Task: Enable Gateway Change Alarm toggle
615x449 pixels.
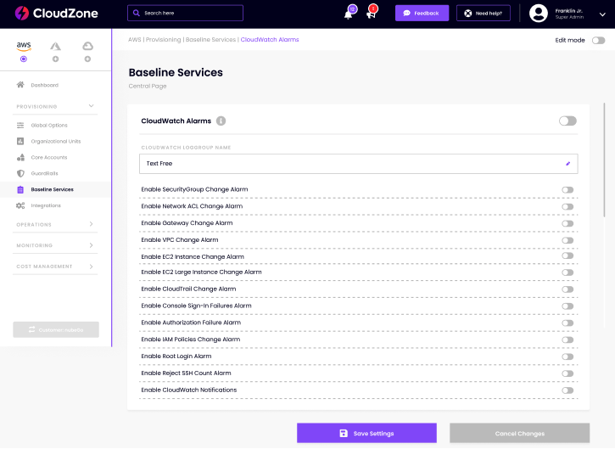Action: tap(567, 224)
